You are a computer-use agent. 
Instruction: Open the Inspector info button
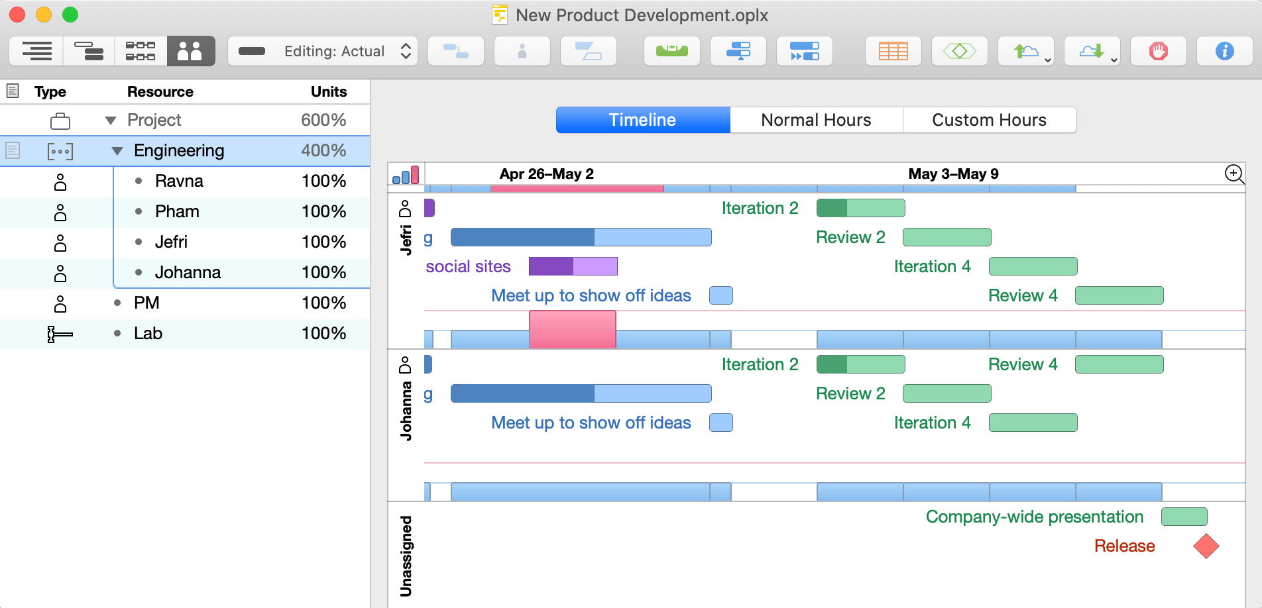[1225, 51]
